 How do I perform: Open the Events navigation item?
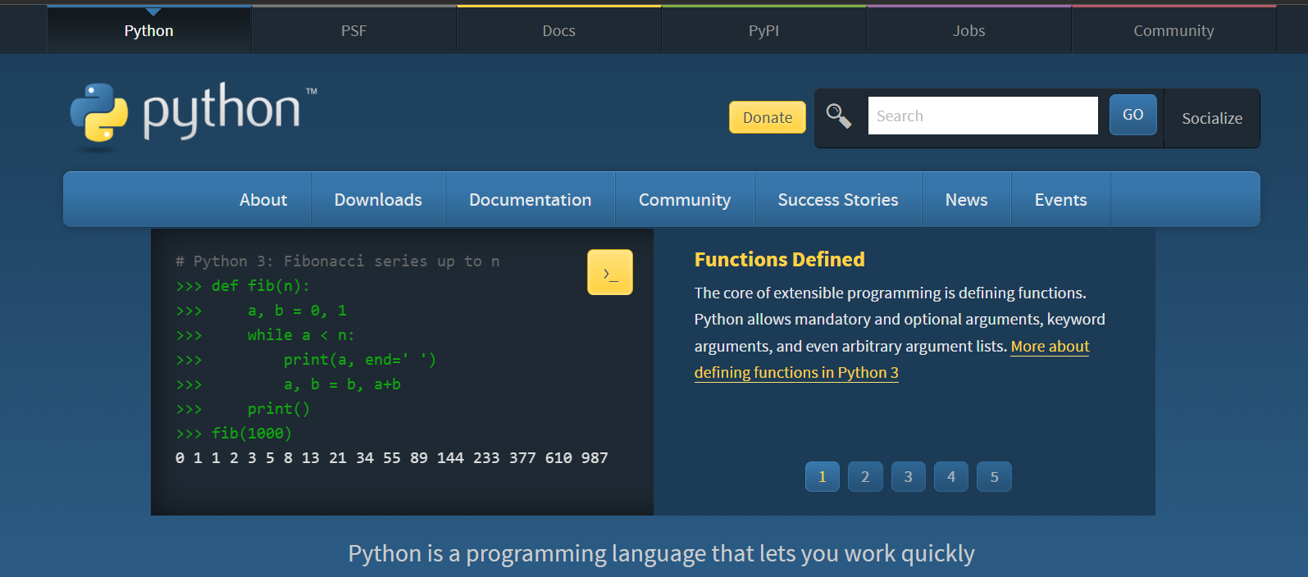point(1060,200)
